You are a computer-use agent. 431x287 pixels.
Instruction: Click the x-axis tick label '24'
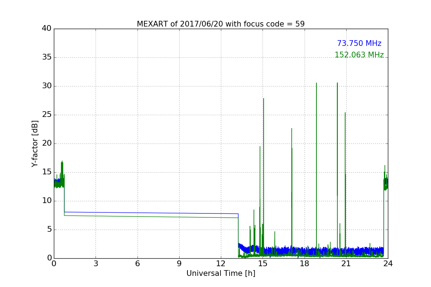pos(388,264)
